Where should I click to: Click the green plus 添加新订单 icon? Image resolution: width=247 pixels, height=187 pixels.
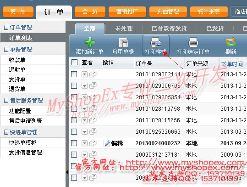[x=90, y=42]
